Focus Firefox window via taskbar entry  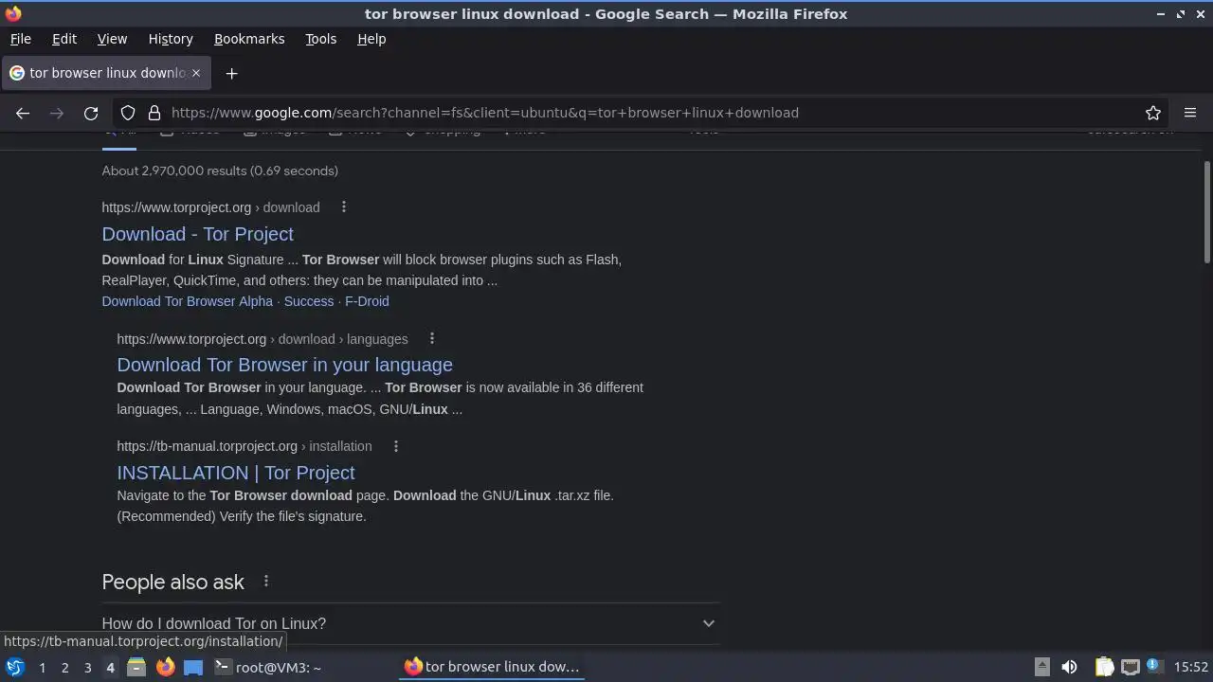[493, 667]
